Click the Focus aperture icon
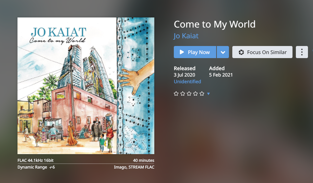This screenshot has height=183, width=313. (241, 52)
